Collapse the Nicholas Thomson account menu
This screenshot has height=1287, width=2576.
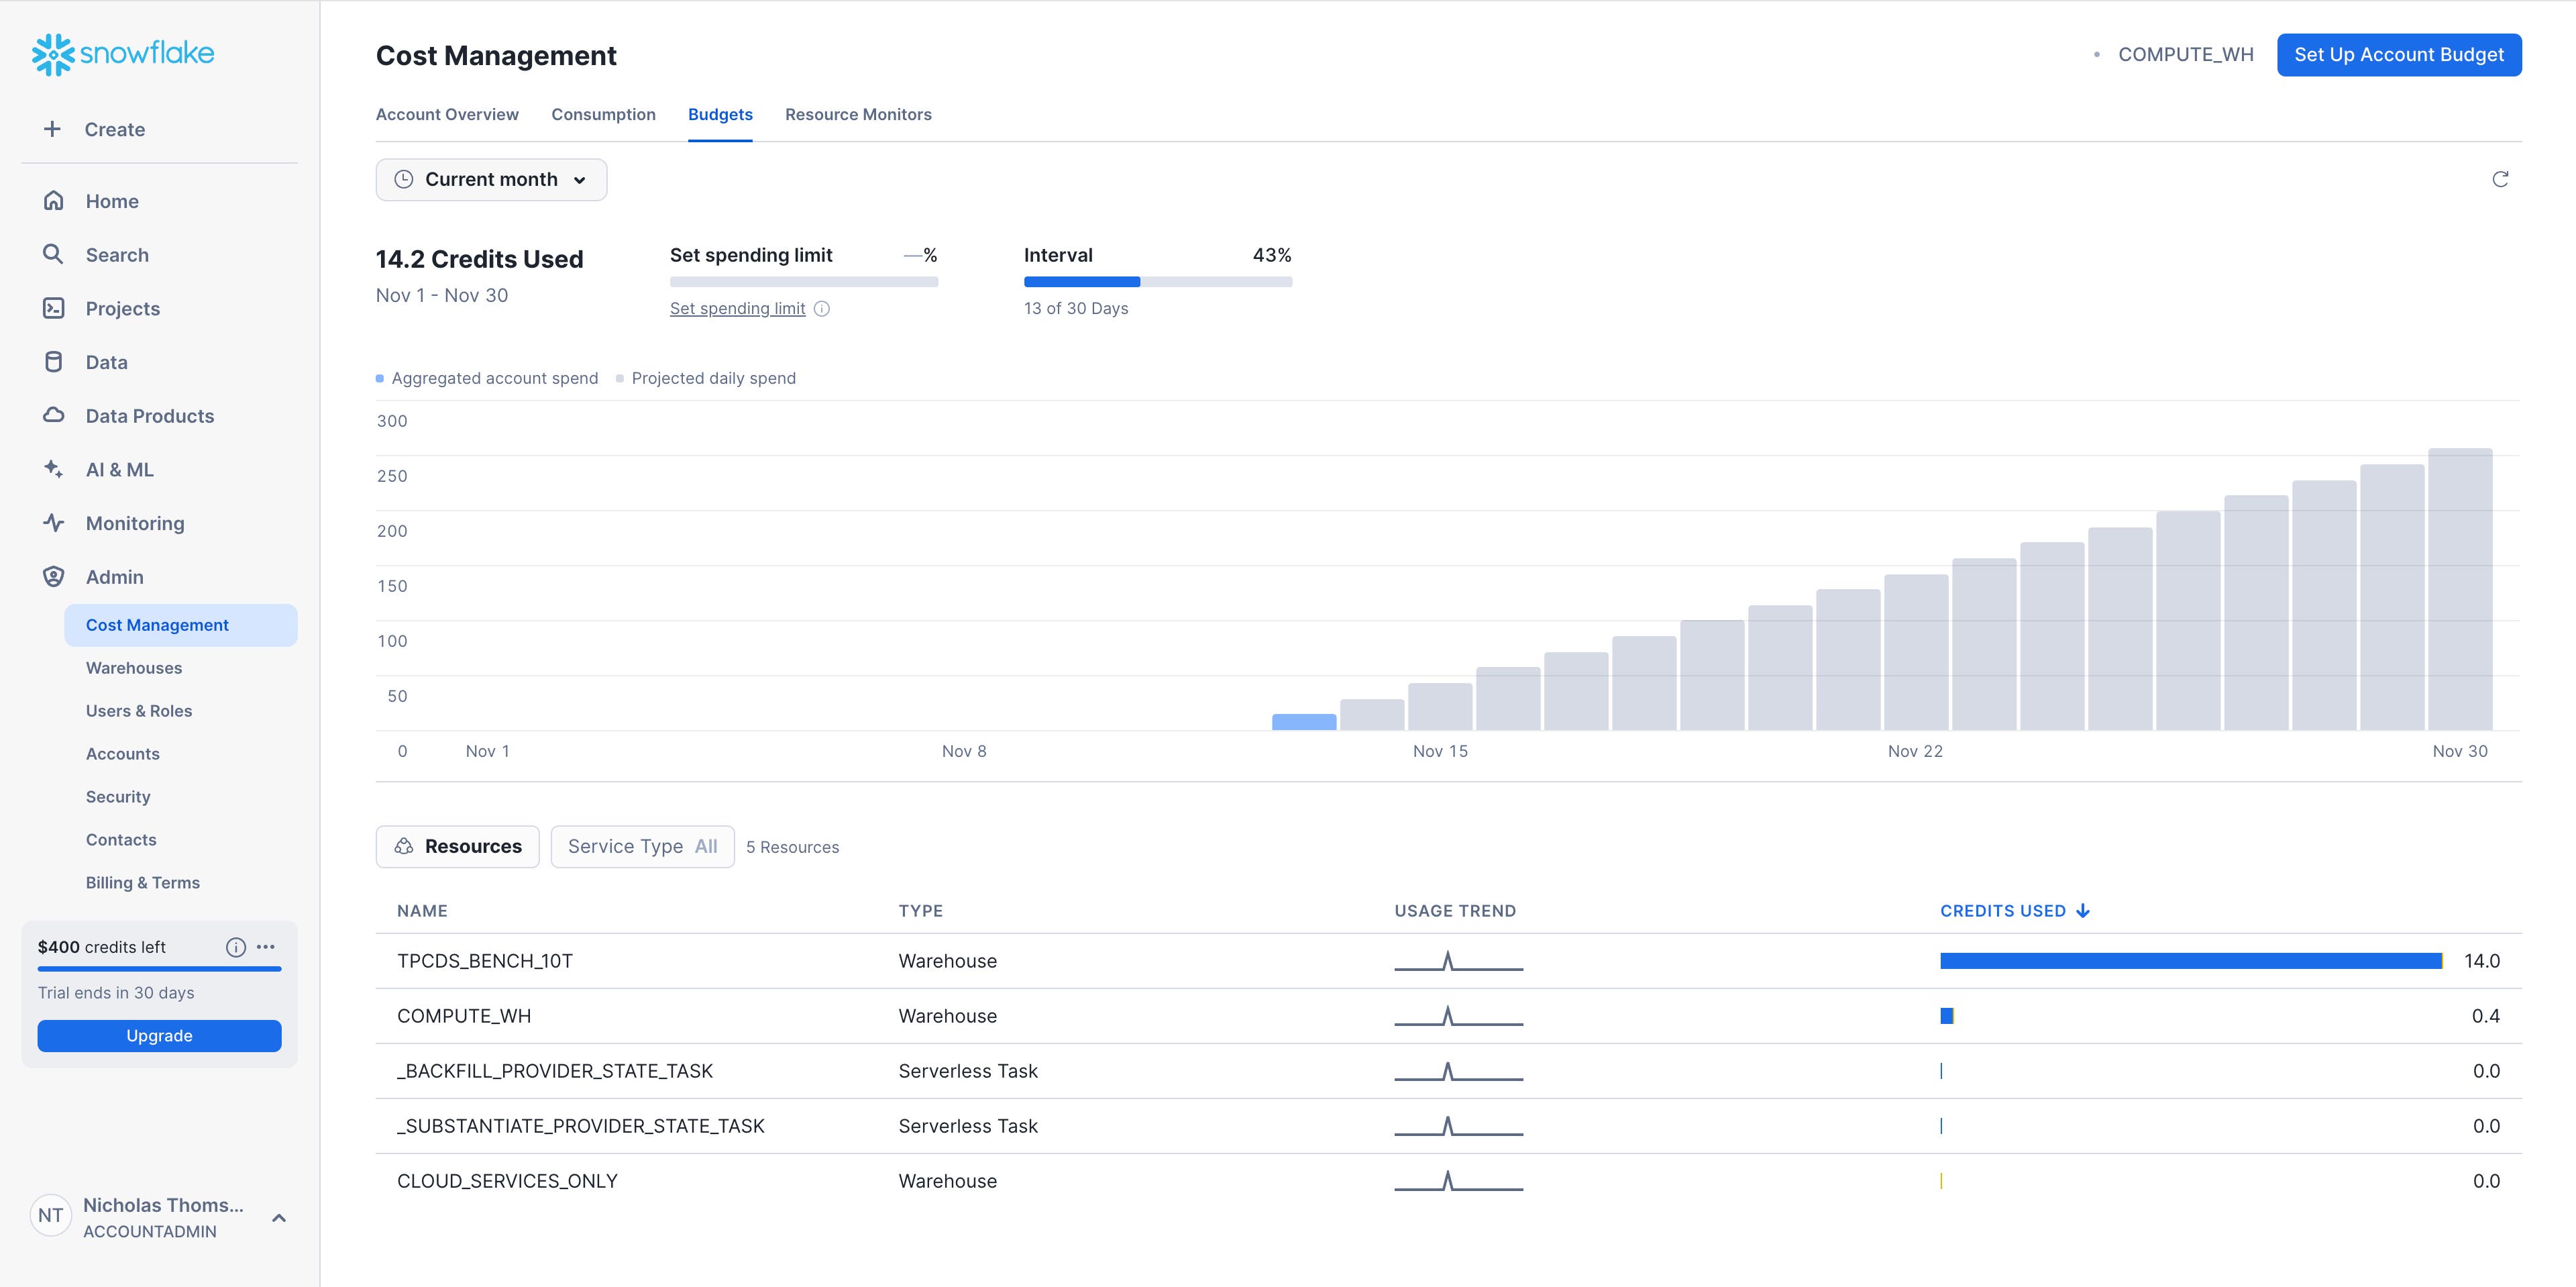click(278, 1218)
